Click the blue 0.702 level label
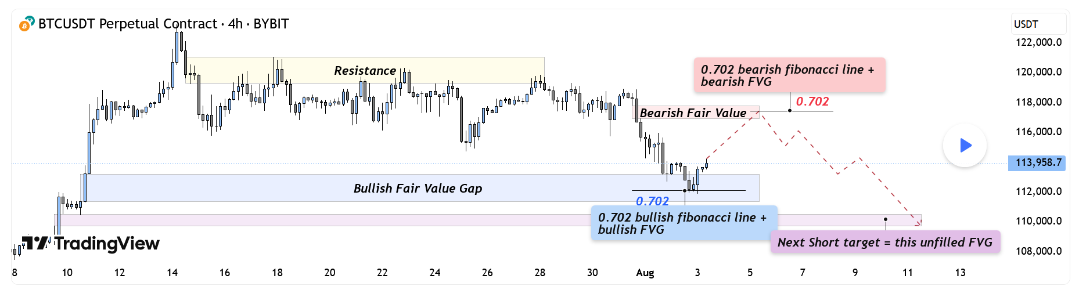The width and height of the screenshot is (1079, 286). click(652, 201)
